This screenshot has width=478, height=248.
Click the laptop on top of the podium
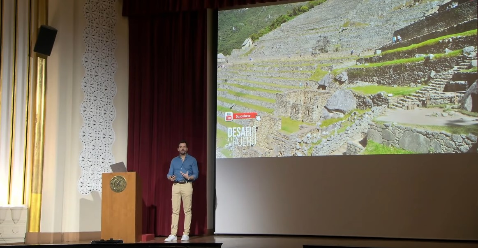click(x=118, y=167)
